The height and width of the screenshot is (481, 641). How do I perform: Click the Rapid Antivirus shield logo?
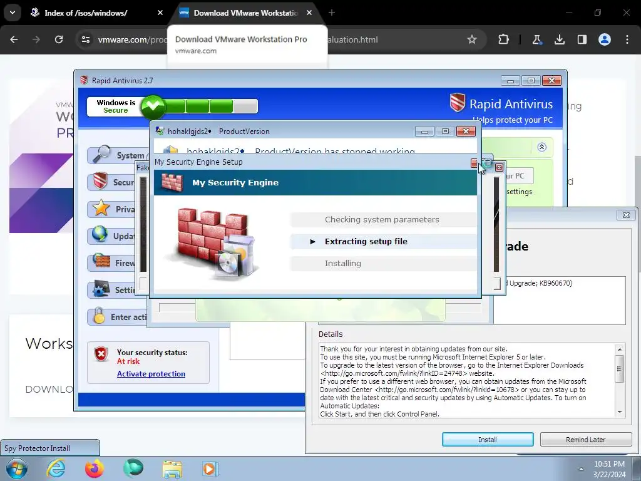[457, 102]
